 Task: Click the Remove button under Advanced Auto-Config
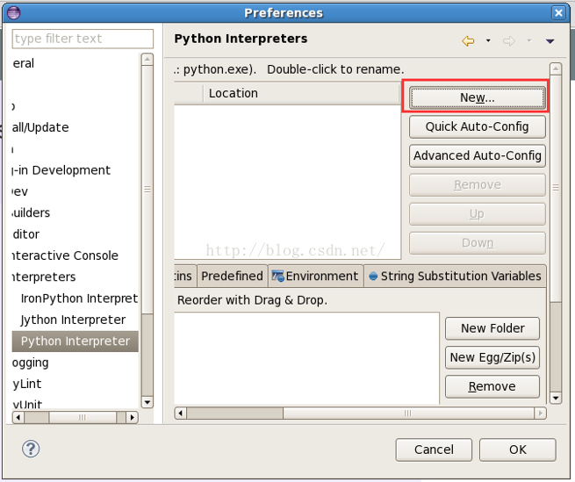[x=477, y=184]
